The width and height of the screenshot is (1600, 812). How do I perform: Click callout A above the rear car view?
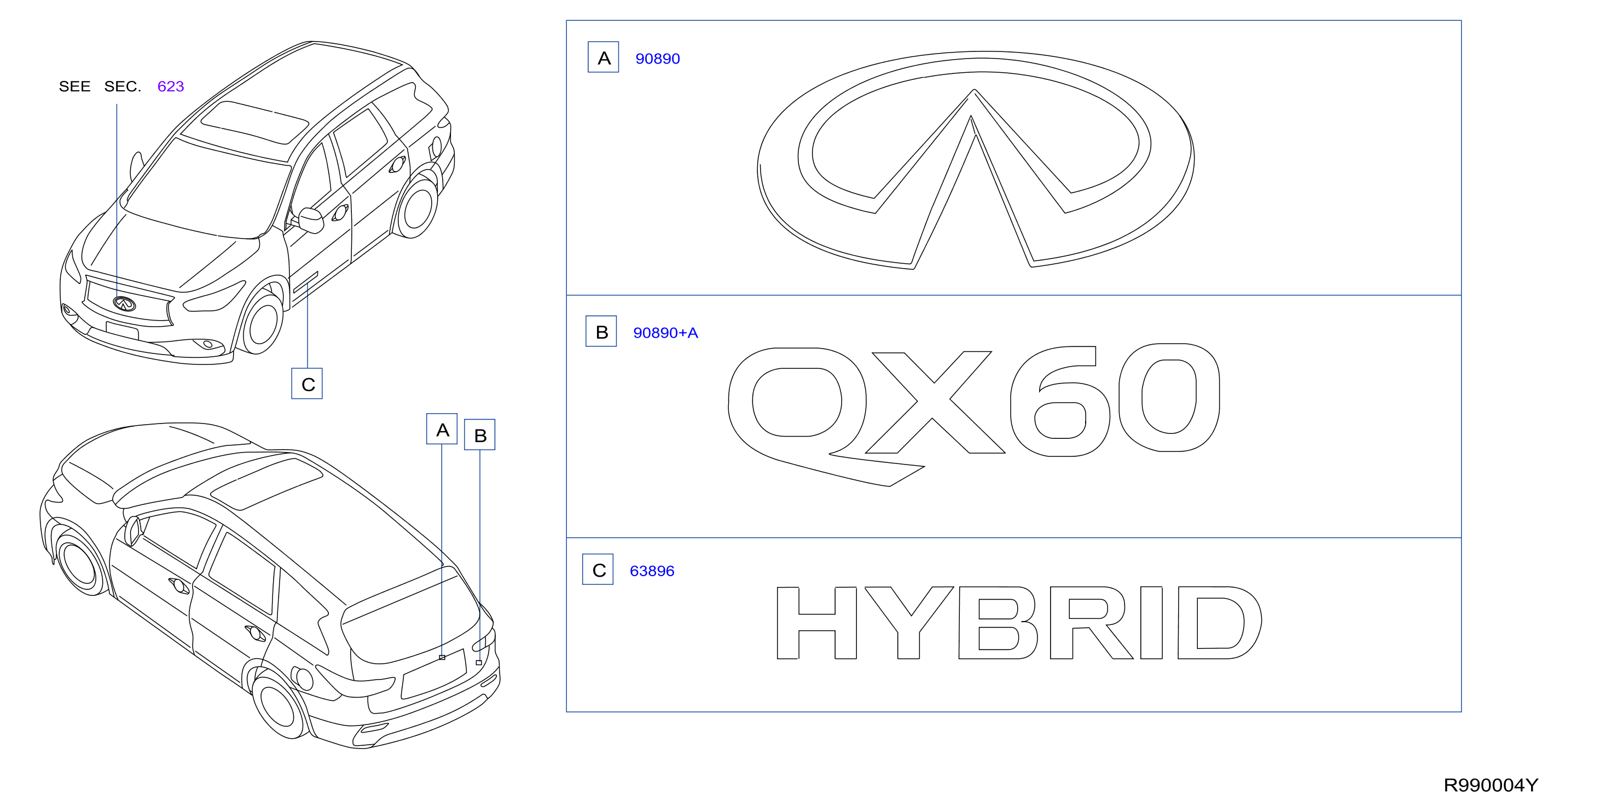442,428
